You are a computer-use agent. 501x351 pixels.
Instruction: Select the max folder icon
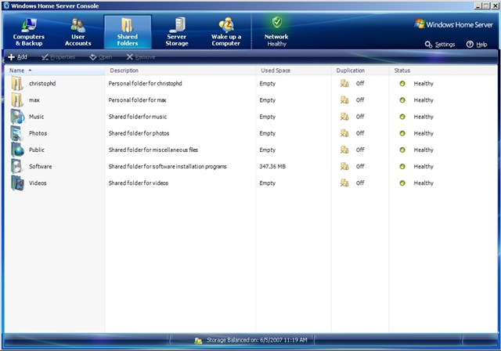pos(17,100)
